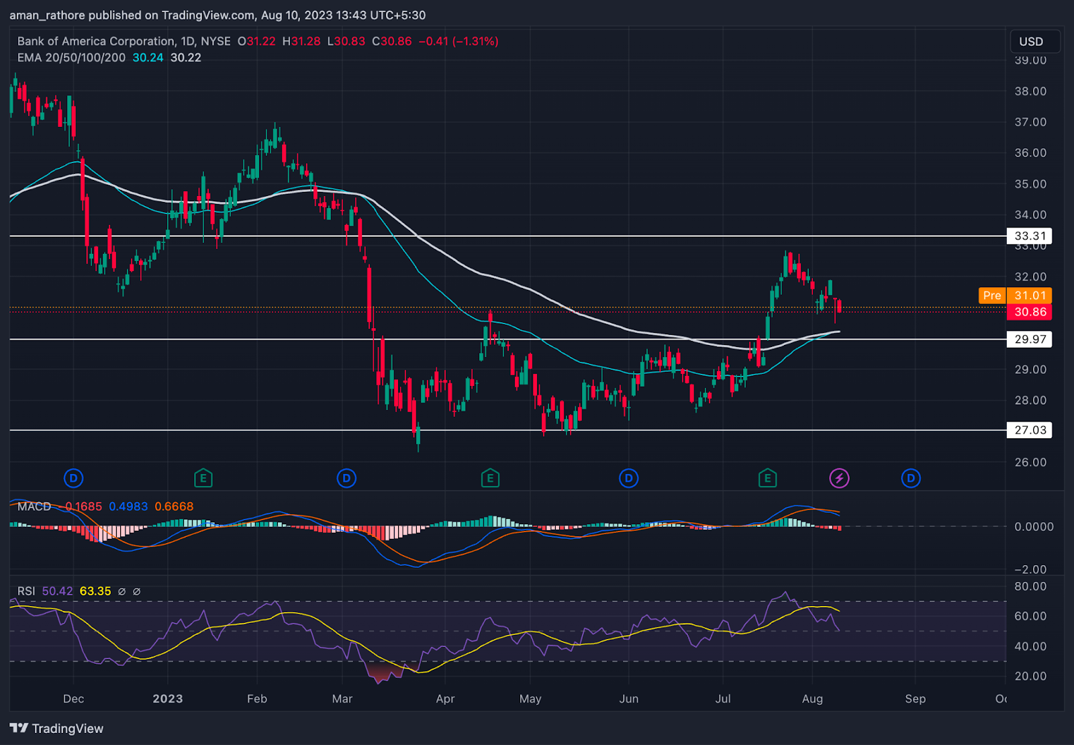Click the dividend marker near Dec
The width and height of the screenshot is (1074, 745).
tap(73, 479)
